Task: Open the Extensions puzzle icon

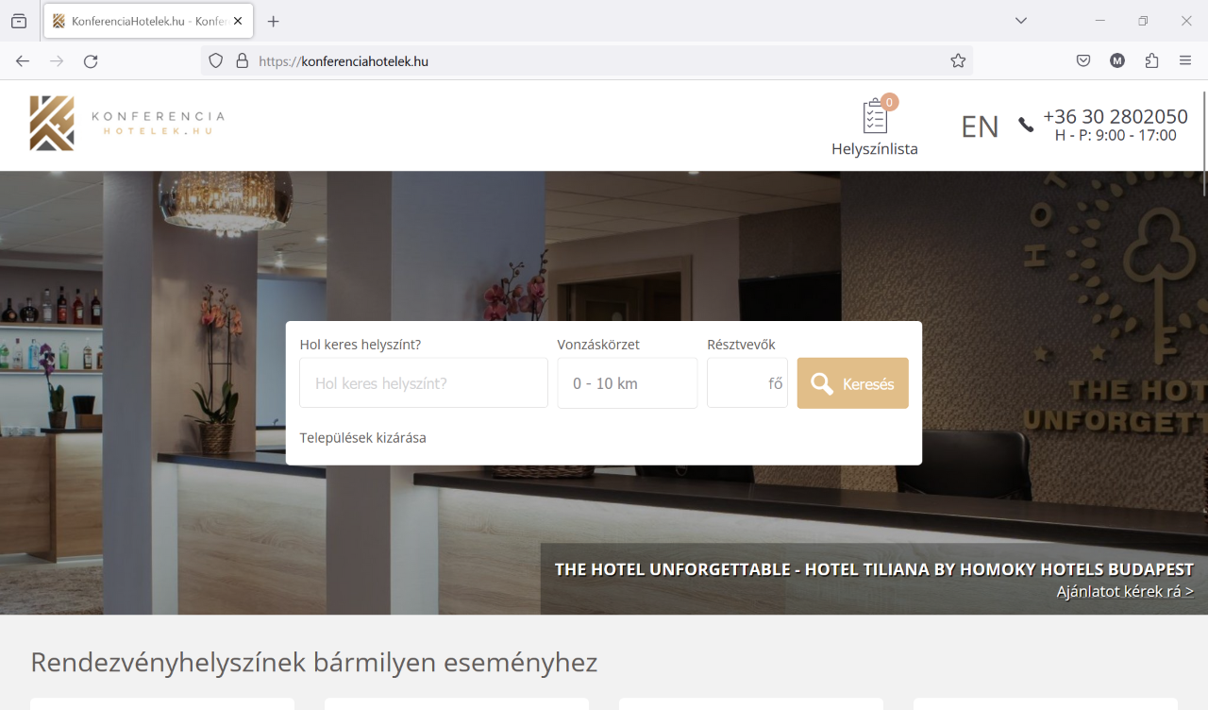Action: tap(1151, 60)
